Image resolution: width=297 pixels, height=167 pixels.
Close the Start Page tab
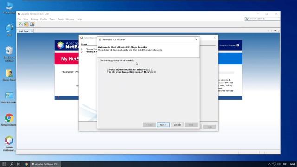coord(32,31)
